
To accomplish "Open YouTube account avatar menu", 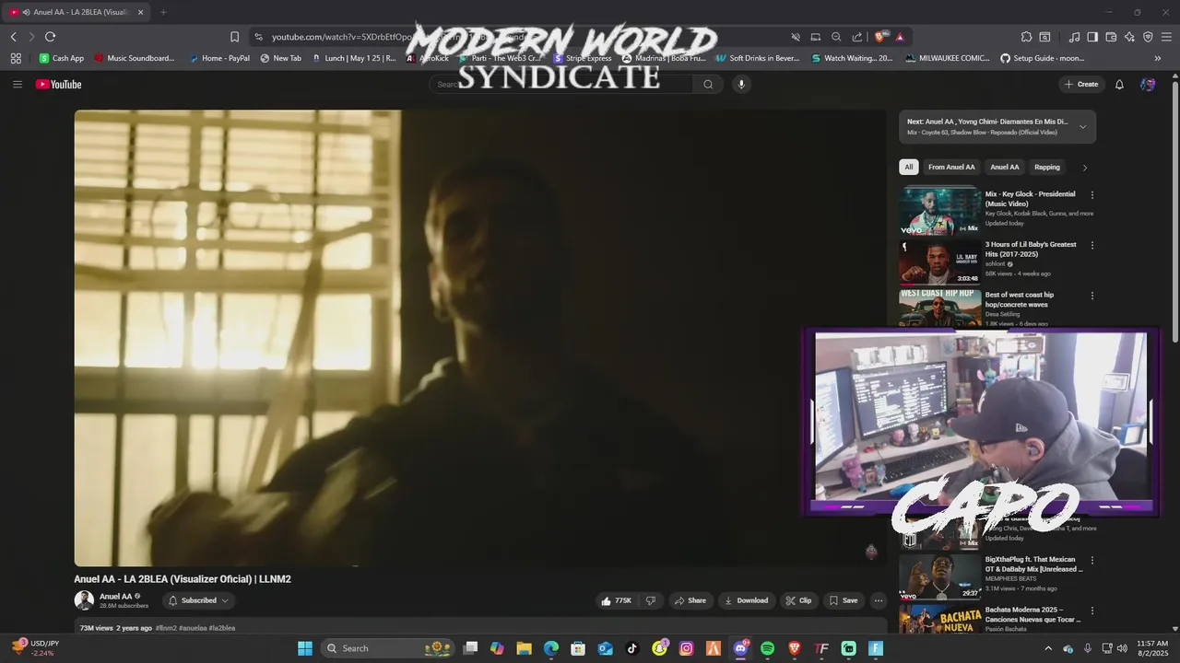I will point(1148,84).
